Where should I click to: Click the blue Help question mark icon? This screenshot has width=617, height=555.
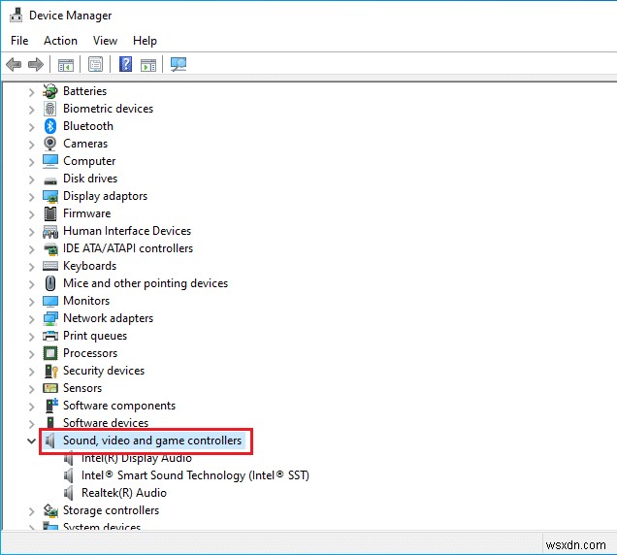pos(125,64)
